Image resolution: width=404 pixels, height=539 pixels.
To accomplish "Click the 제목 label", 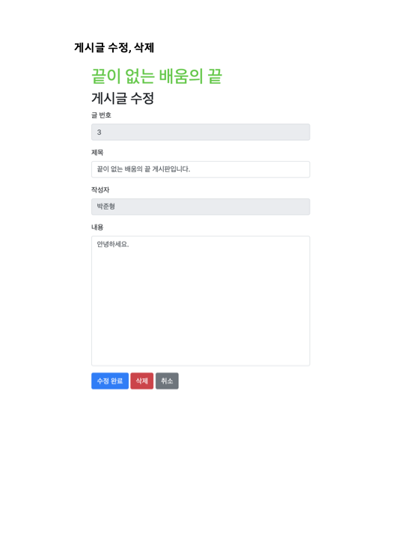I will pyautogui.click(x=97, y=152).
